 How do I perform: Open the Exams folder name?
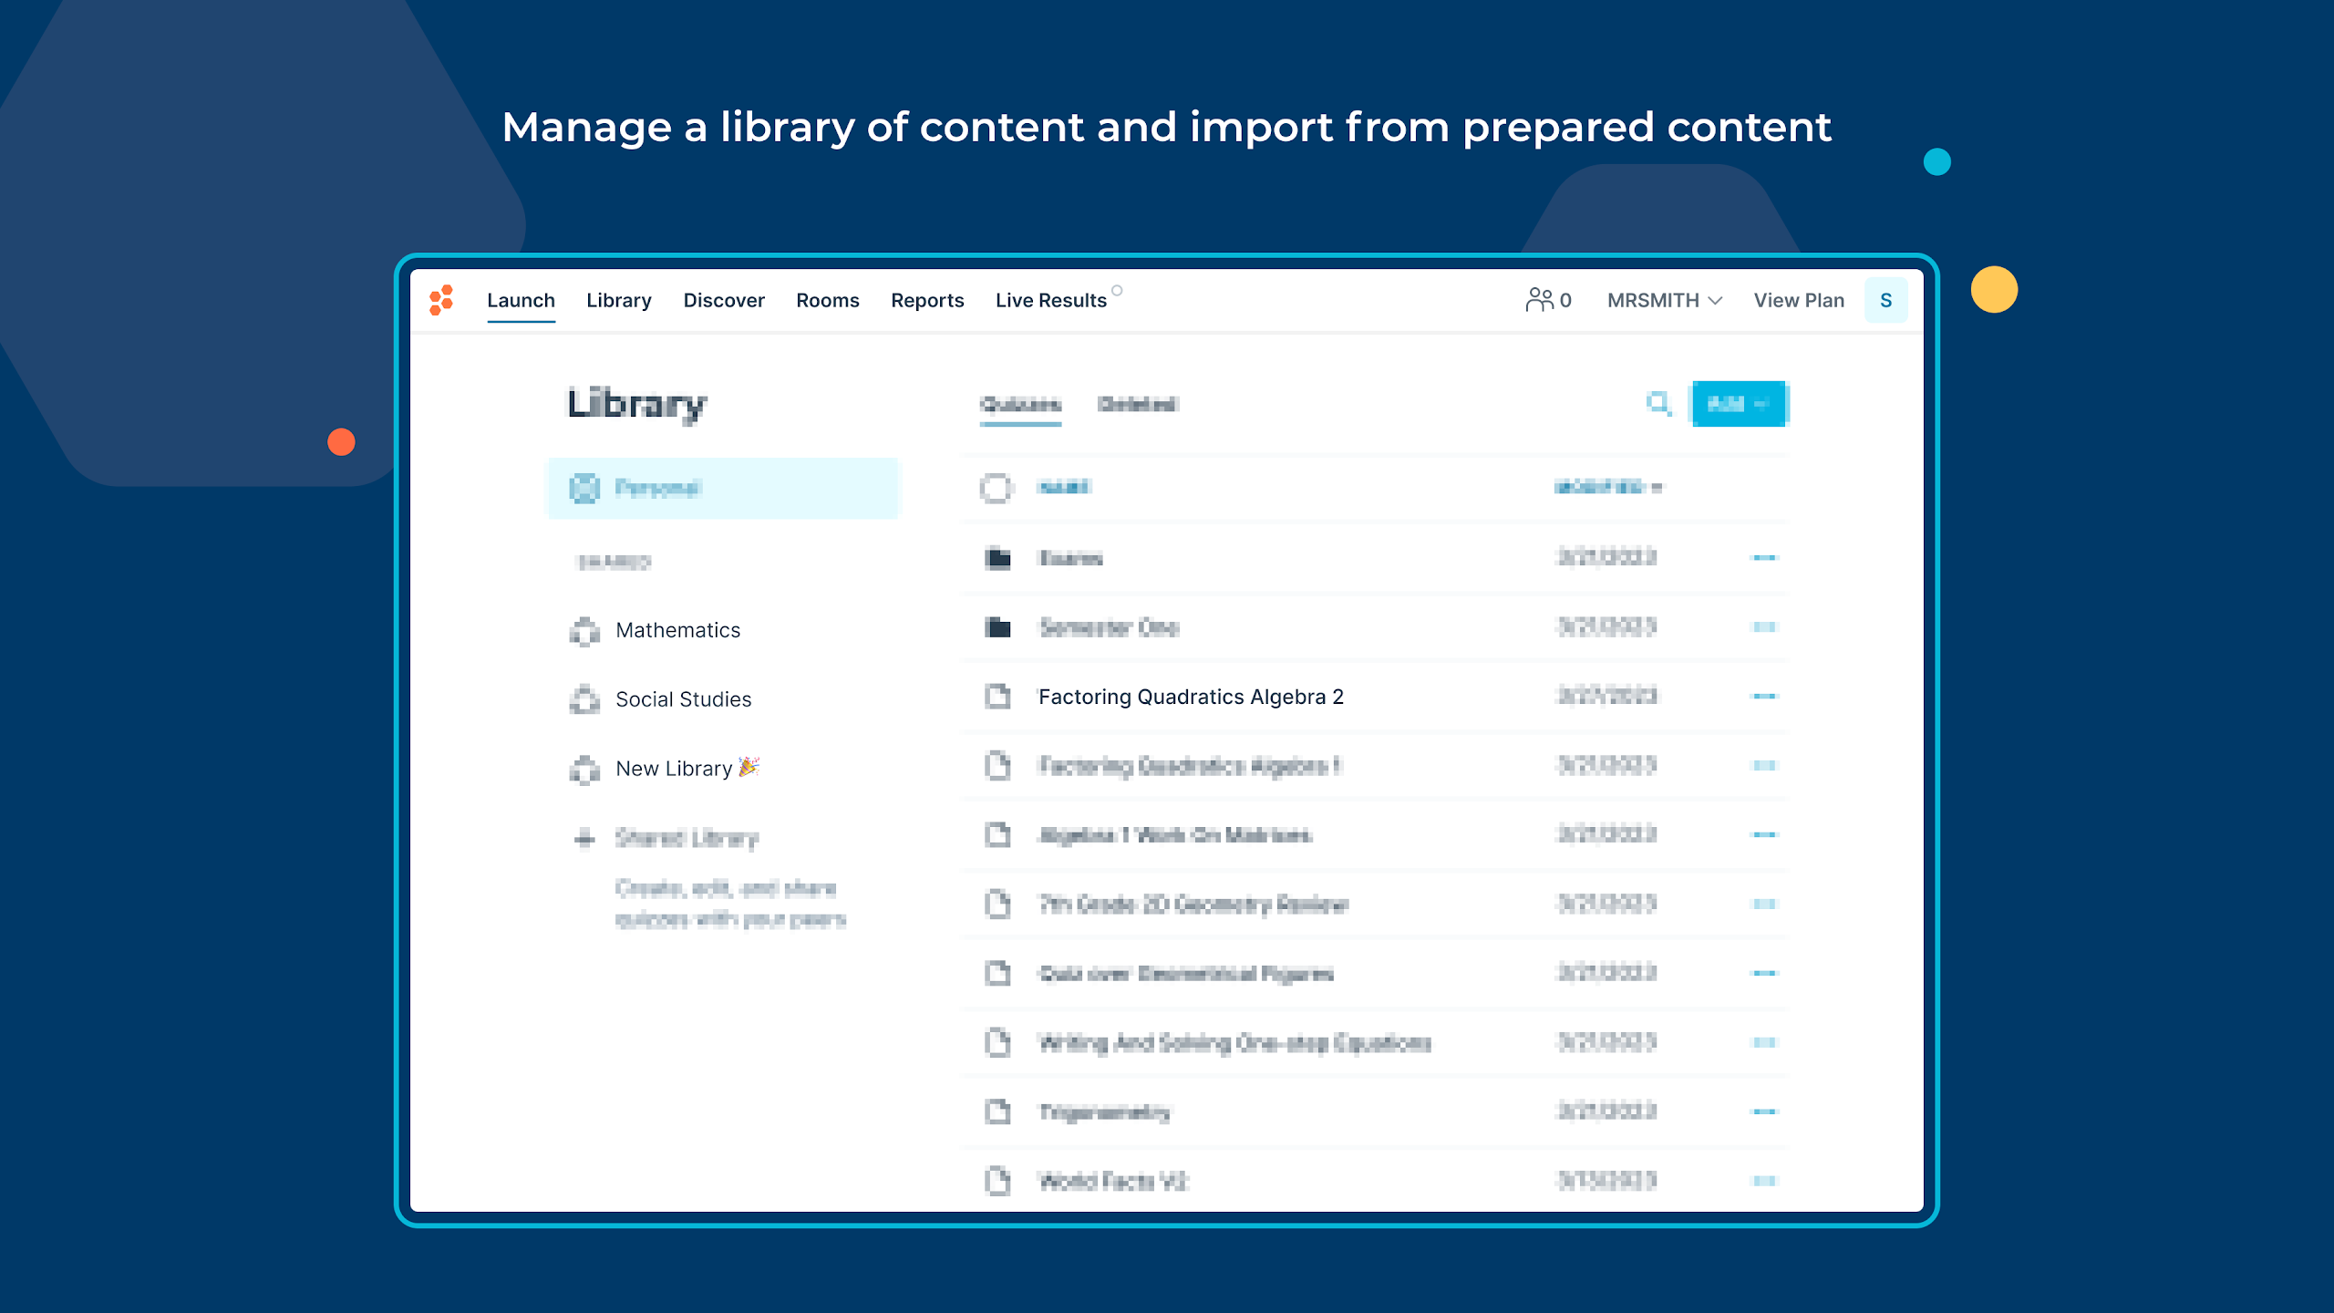(x=1070, y=558)
